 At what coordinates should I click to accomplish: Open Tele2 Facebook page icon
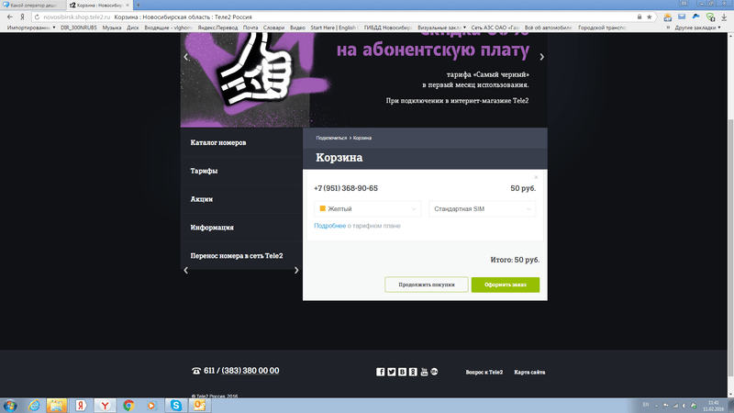(x=380, y=372)
